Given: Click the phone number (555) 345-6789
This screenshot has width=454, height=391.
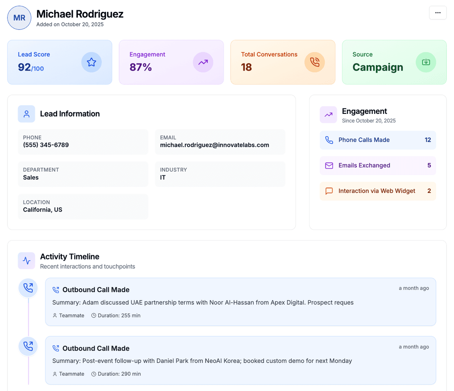Looking at the screenshot, I should pos(46,145).
